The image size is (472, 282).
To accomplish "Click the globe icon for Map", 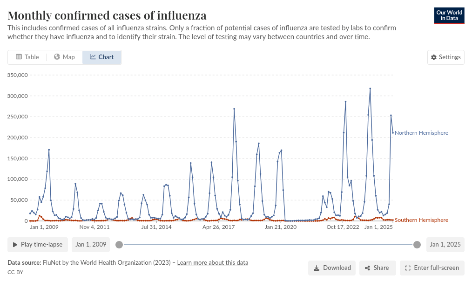I will coord(57,57).
